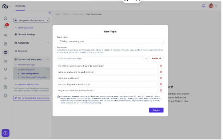Image resolution: width=223 pixels, height=140 pixels.
Task: Click the app logo at top left
Action: (x=5, y=6)
